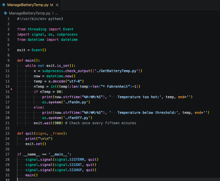
Task: Click the orange gutter marker near line 15
Action: 12,89
